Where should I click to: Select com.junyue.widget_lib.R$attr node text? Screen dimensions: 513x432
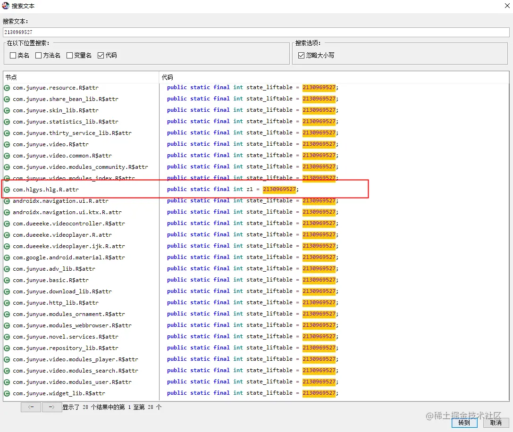click(59, 393)
